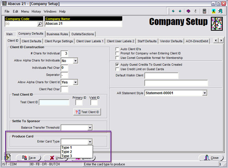Click the Default Walkin Client input field
The image size is (228, 168).
(x=161, y=75)
